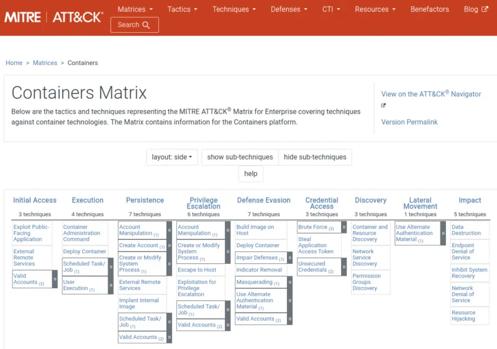497x349 pixels.
Task: Open Inhibit System Recovery technique
Action: pyautogui.click(x=470, y=273)
